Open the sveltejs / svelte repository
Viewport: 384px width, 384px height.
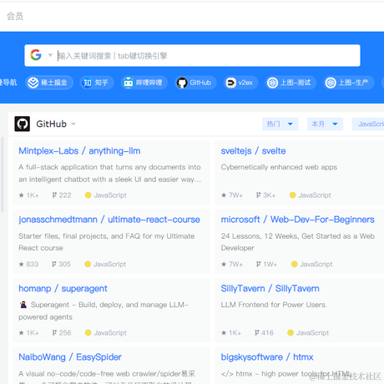(253, 151)
